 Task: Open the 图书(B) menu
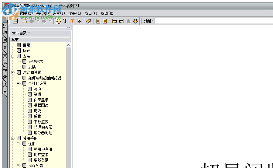point(26,13)
